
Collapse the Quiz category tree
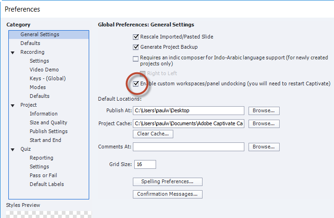(13, 149)
